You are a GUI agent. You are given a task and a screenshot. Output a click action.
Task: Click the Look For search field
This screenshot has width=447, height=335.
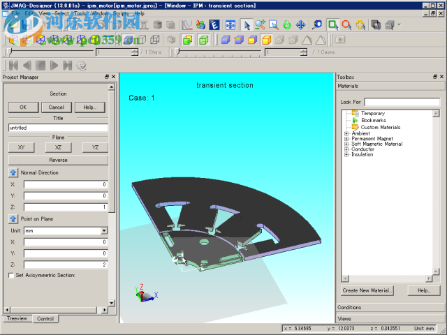point(401,102)
